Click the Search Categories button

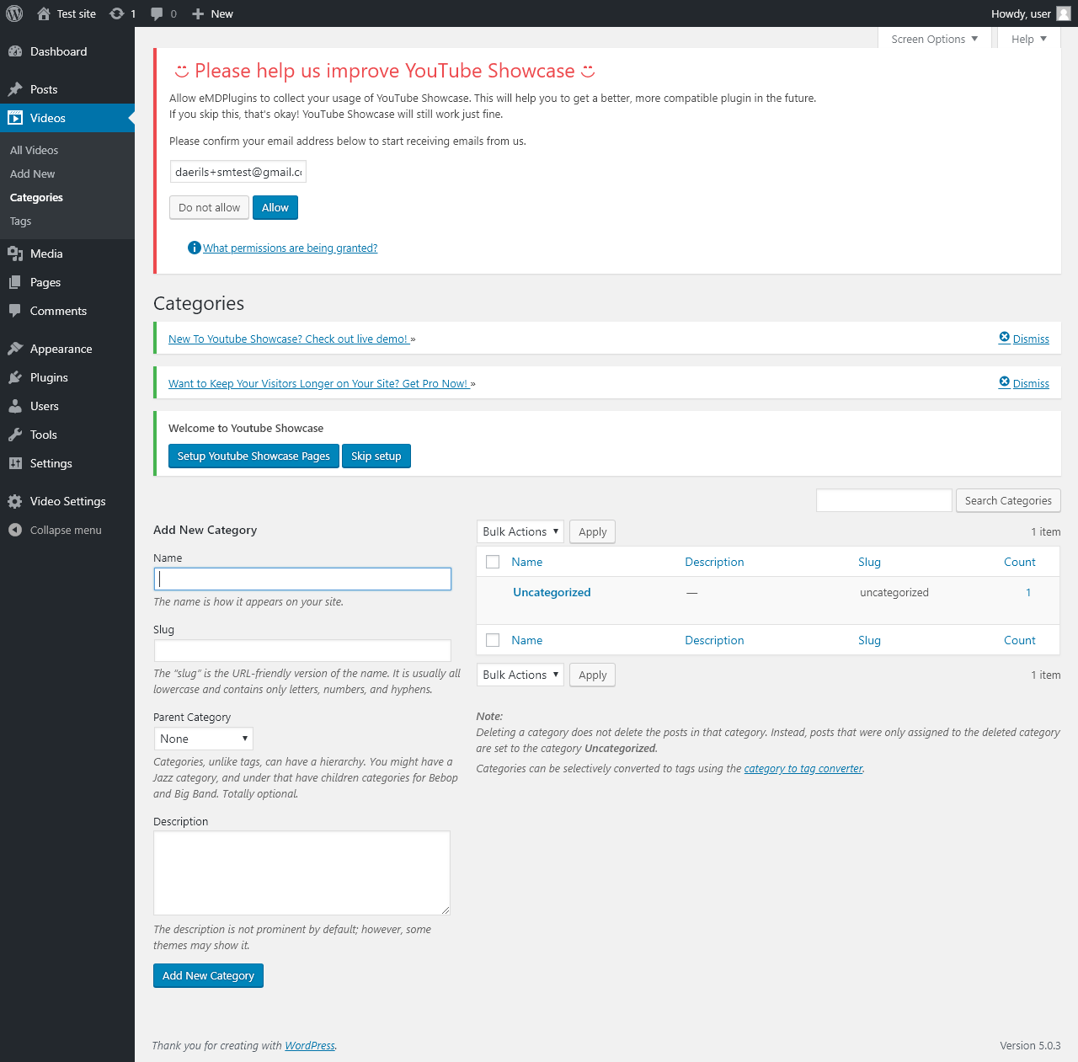1008,500
